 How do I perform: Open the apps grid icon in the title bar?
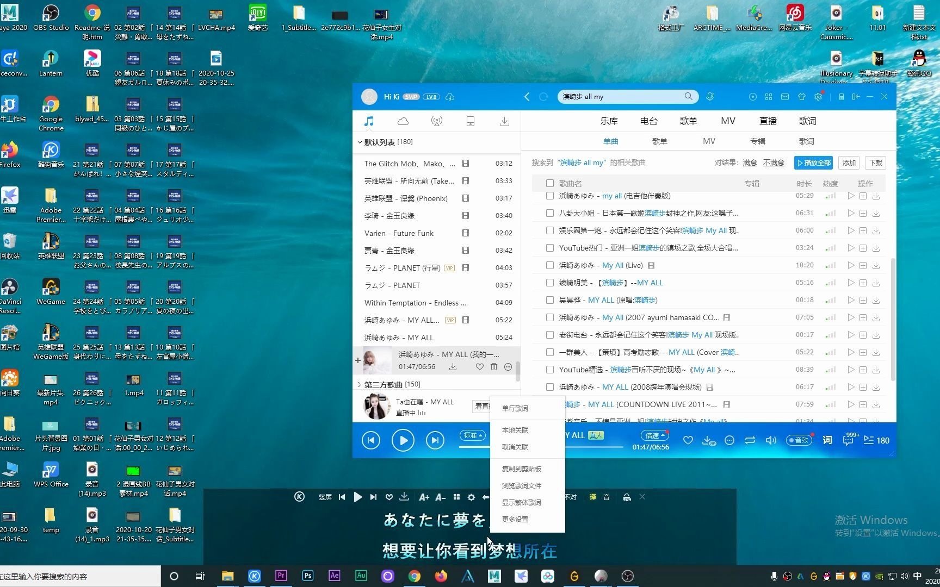pos(769,96)
